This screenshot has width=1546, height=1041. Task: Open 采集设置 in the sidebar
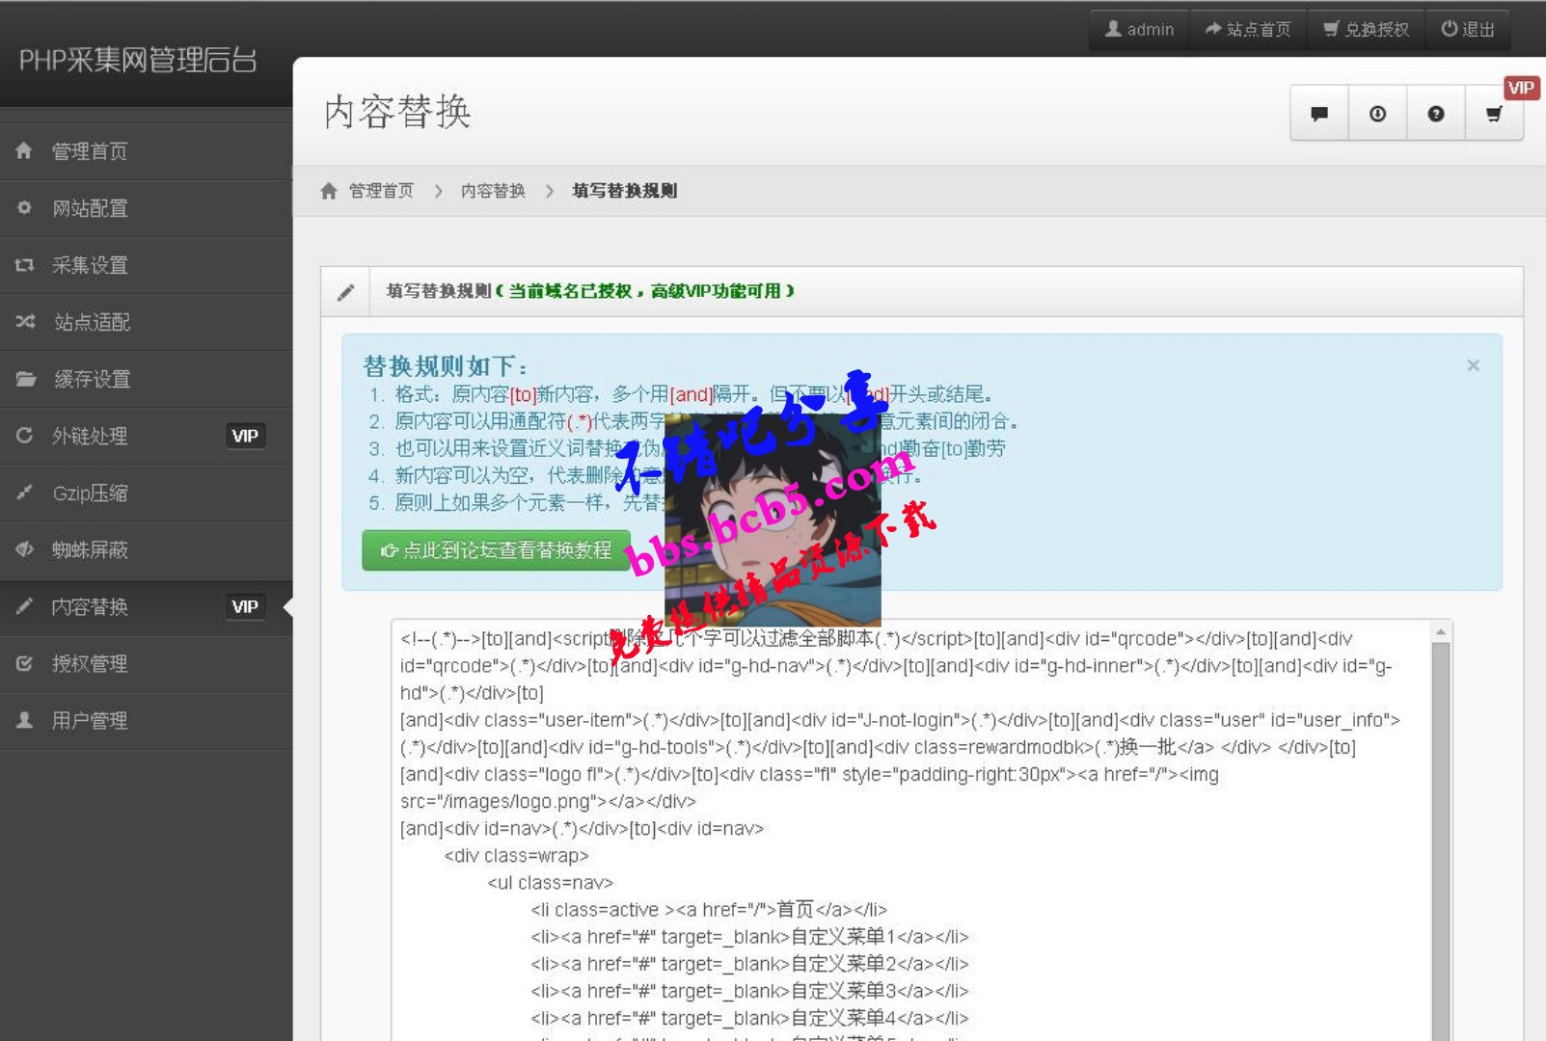point(90,265)
